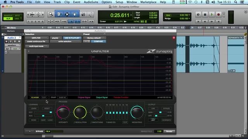This screenshot has height=139, width=248.
Task: Select the Trim tool
Action: (x=59, y=14)
